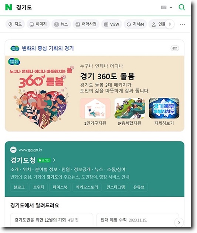Open the 인스타그램 button

click(116, 187)
